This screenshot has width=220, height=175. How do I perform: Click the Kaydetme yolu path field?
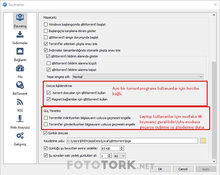click(132, 141)
